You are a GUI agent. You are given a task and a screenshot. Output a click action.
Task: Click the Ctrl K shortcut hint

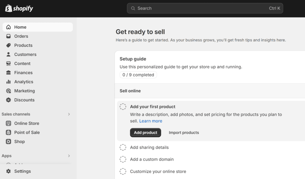click(x=274, y=8)
